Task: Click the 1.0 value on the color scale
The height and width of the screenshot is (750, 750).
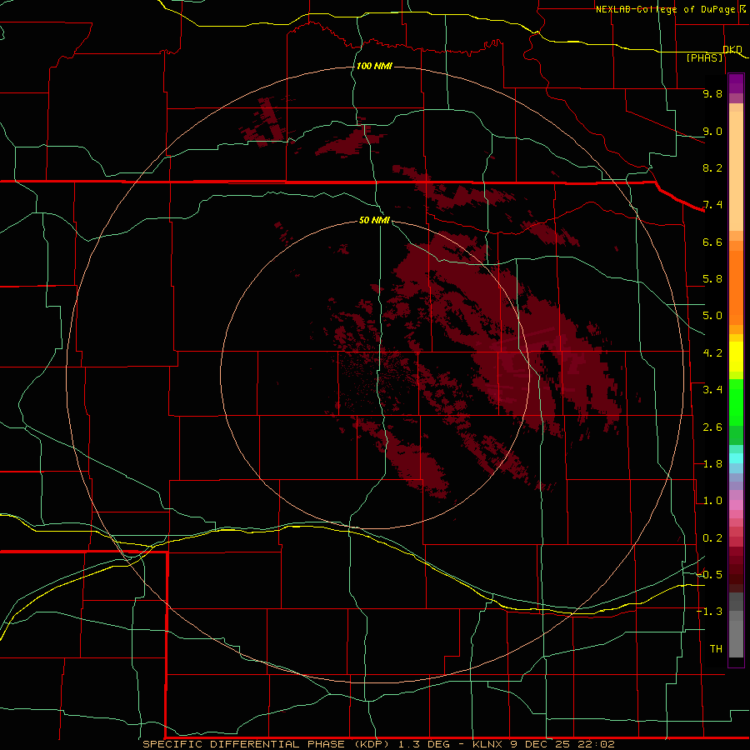Action: coord(712,501)
